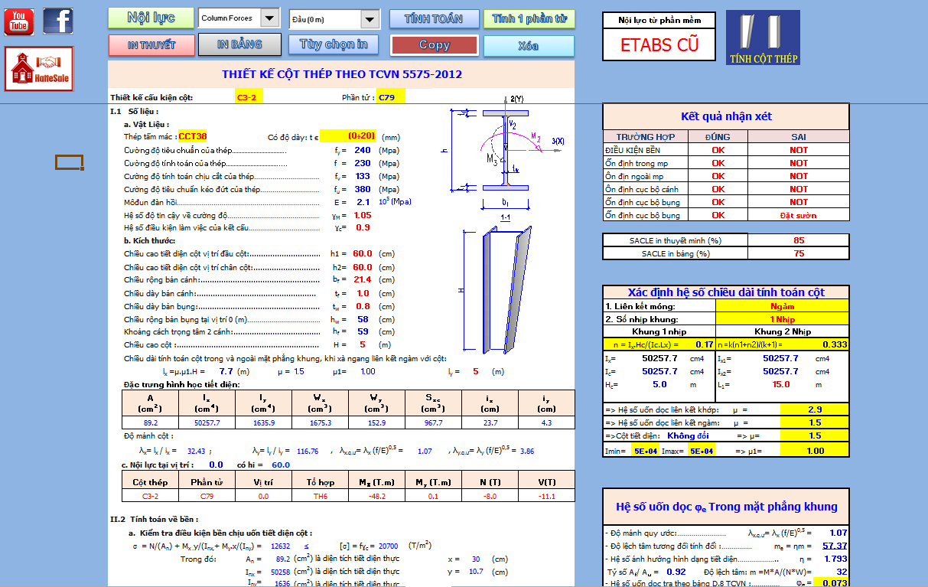Select the hf flange centroid distance 59

point(363,331)
